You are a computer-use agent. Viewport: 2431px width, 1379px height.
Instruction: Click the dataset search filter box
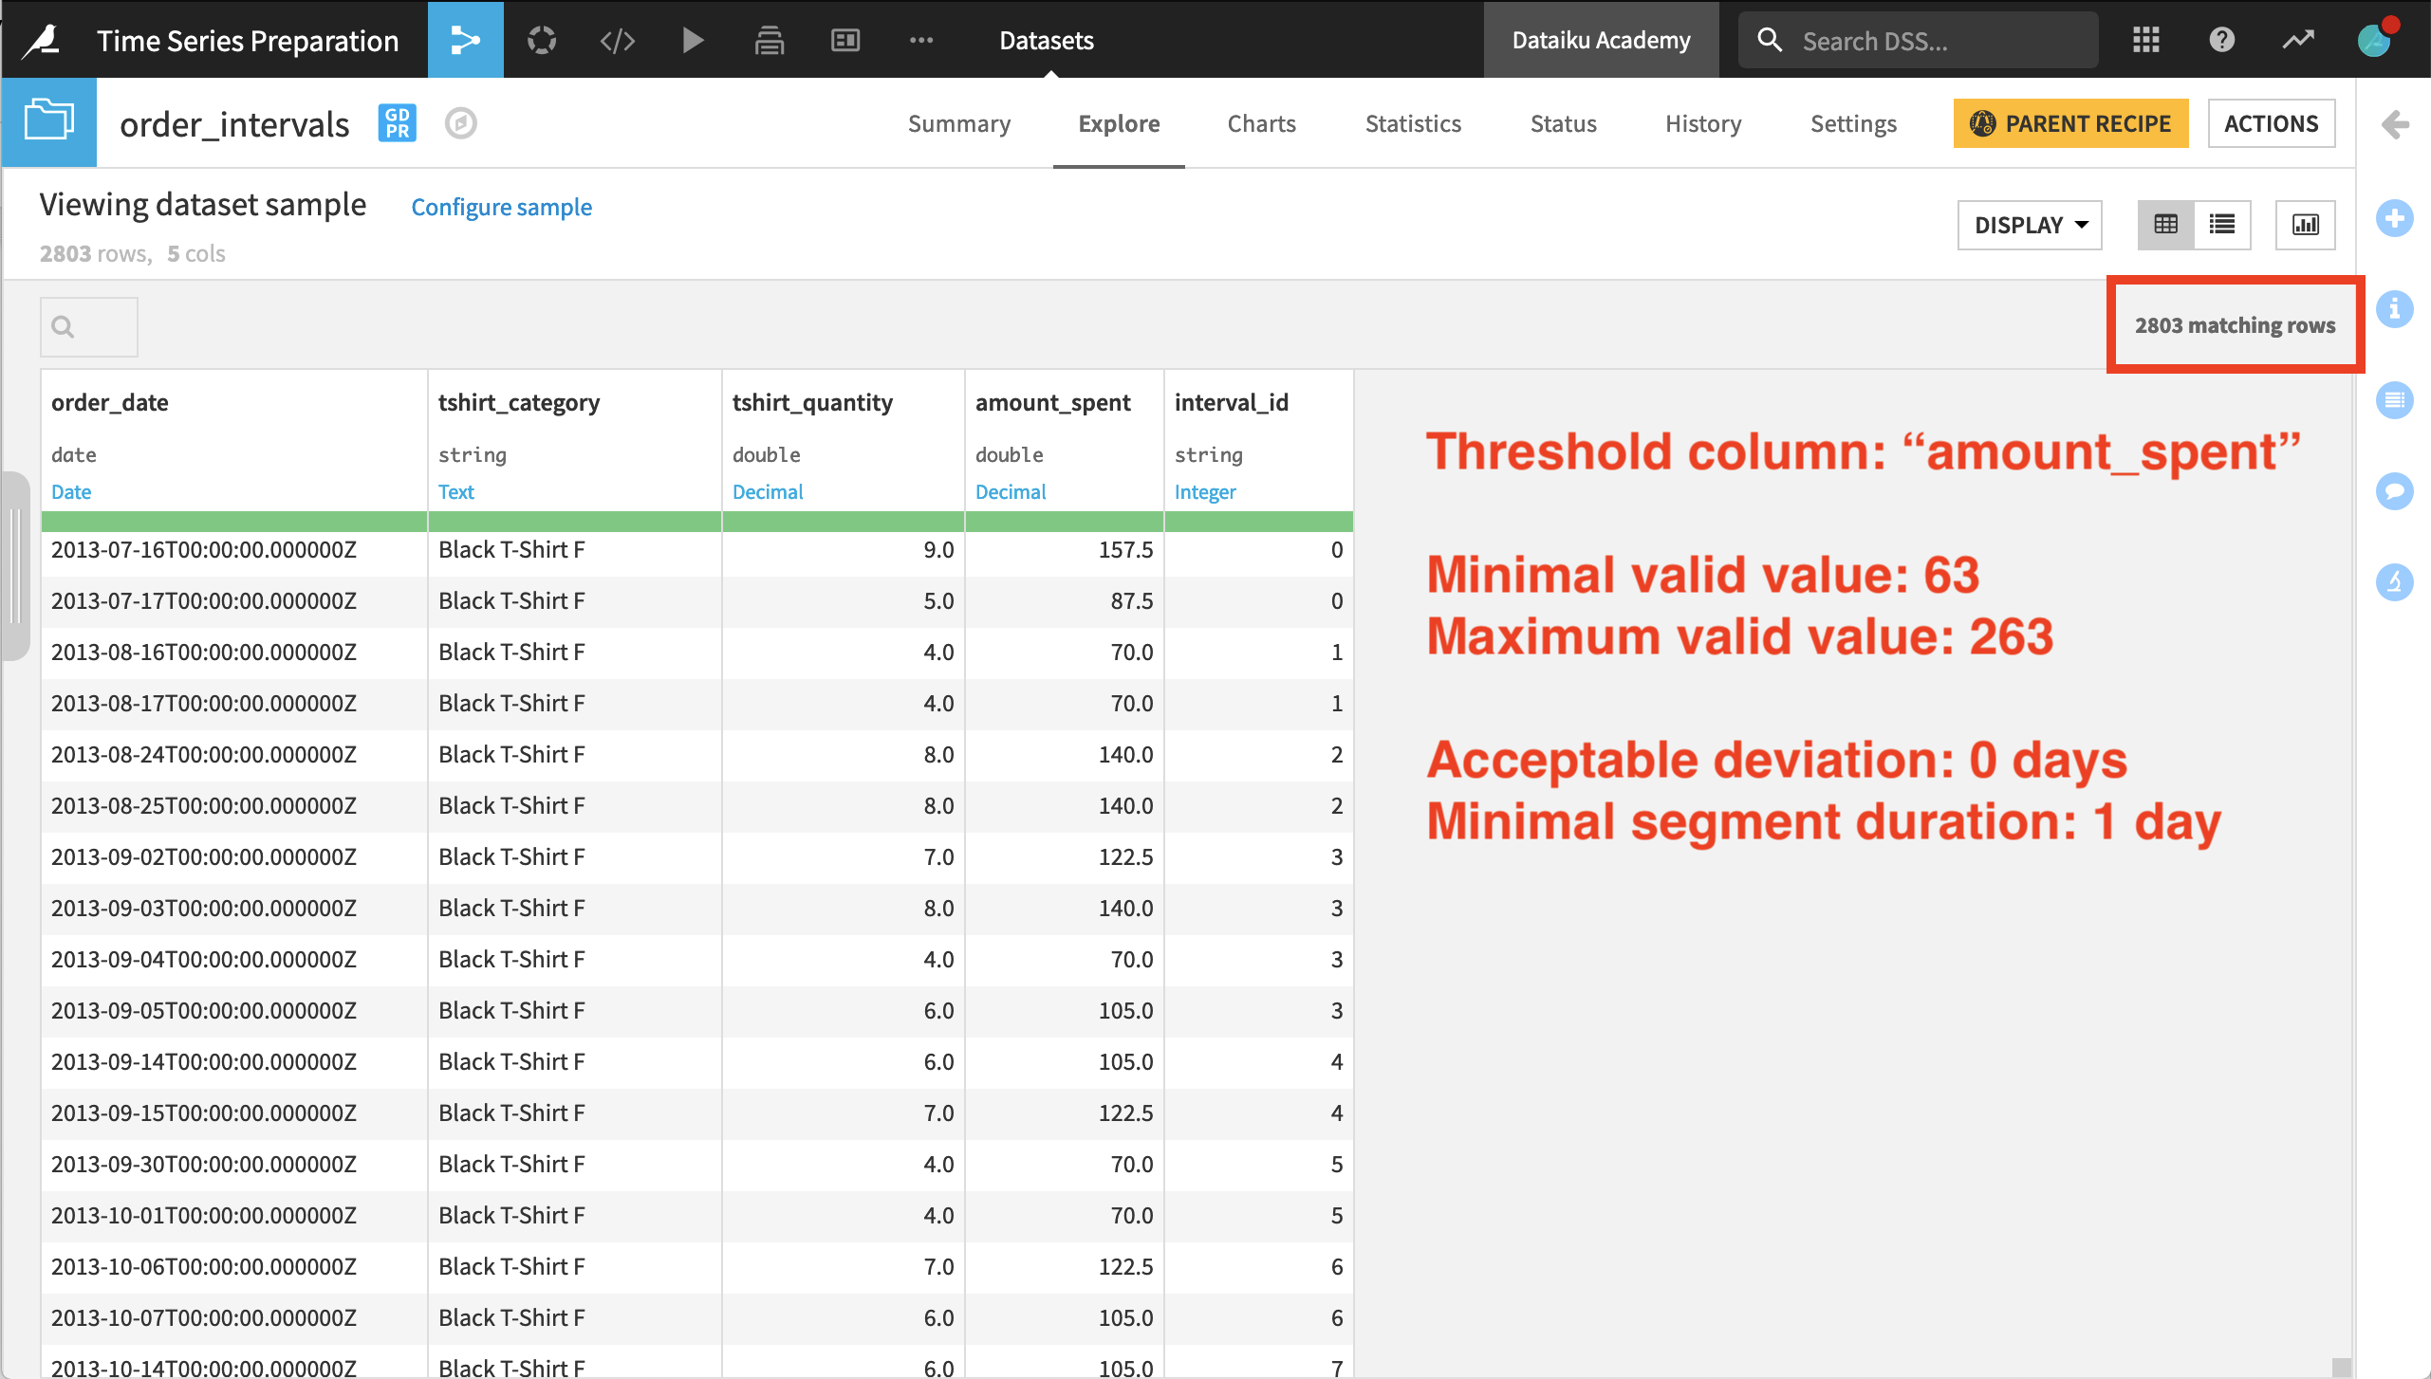(89, 327)
